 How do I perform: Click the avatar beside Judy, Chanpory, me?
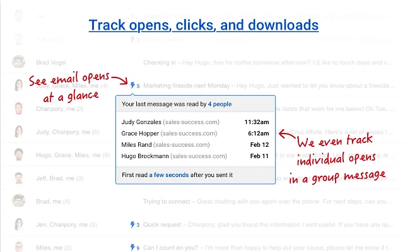19,132
